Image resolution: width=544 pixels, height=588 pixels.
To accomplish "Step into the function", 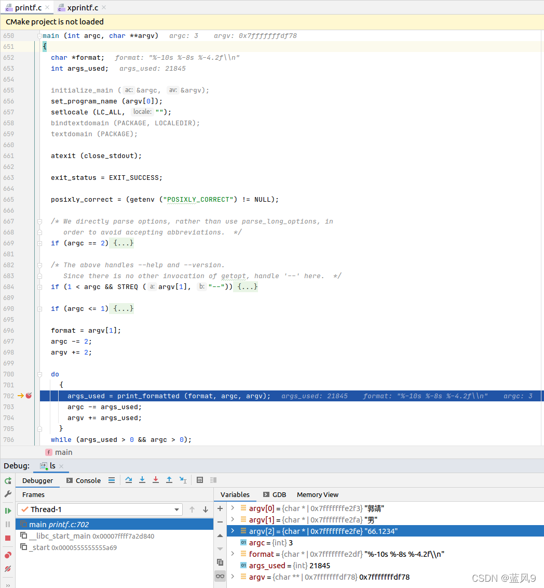I will coord(142,480).
